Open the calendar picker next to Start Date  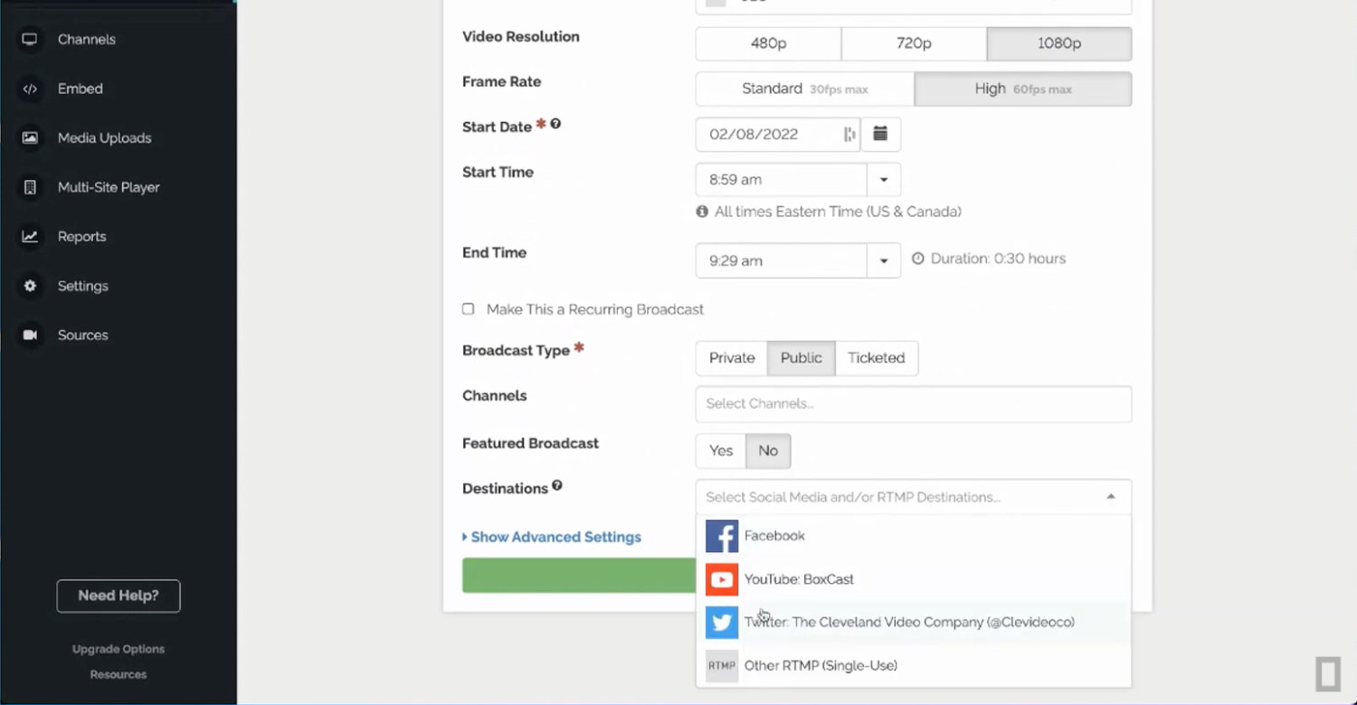tap(879, 134)
